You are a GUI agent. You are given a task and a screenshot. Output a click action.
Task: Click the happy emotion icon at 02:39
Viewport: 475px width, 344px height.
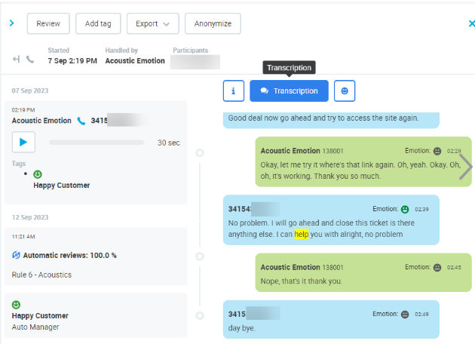coord(405,209)
